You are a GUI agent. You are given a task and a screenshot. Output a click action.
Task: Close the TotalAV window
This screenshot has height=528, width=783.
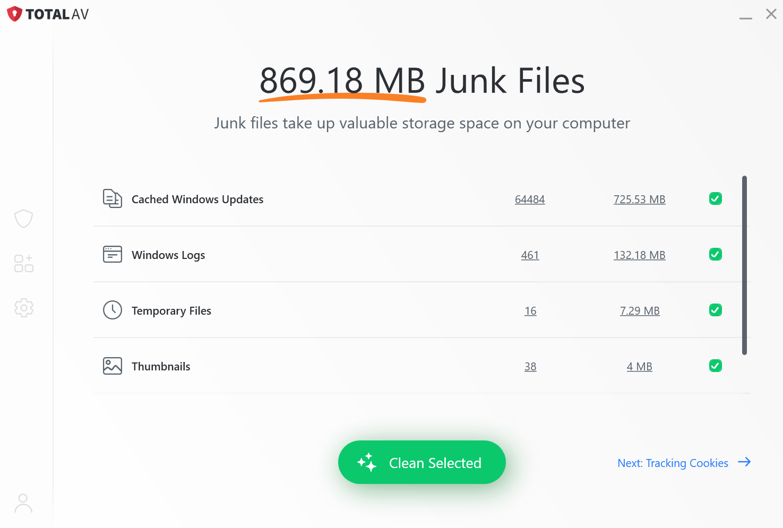tap(771, 14)
